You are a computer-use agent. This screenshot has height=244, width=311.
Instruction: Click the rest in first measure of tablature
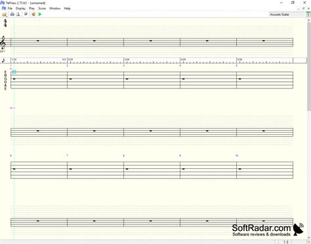[x=14, y=79]
